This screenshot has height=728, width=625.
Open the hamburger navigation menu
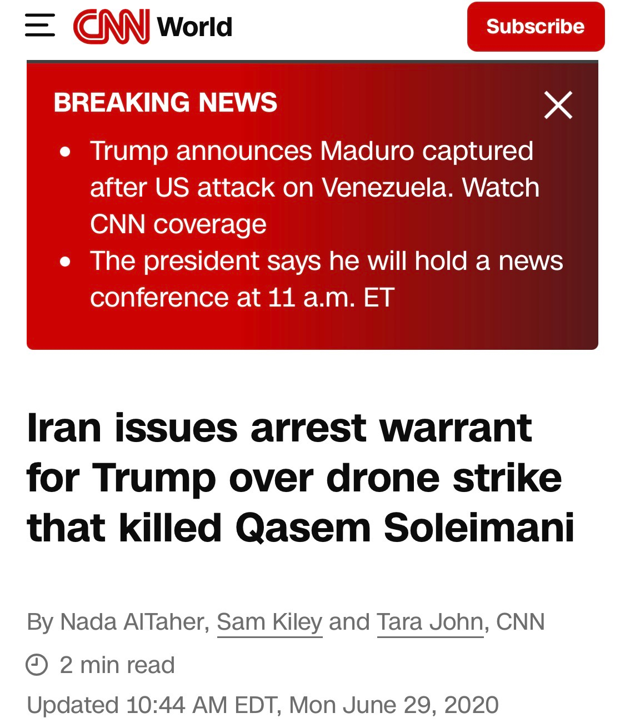pos(40,26)
